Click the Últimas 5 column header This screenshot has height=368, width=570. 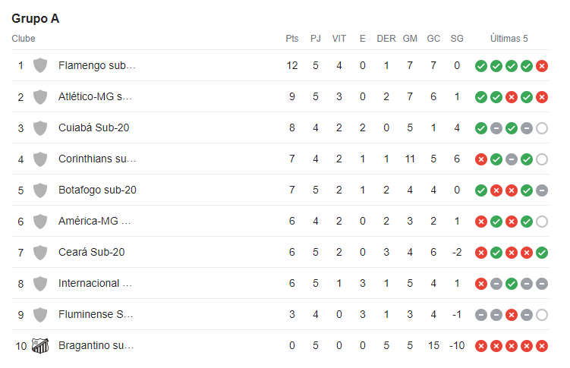coord(509,39)
